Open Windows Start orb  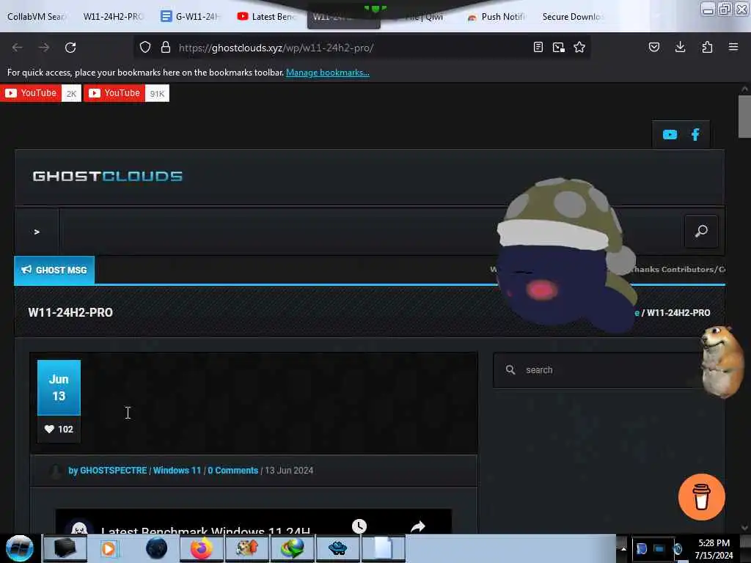click(19, 548)
